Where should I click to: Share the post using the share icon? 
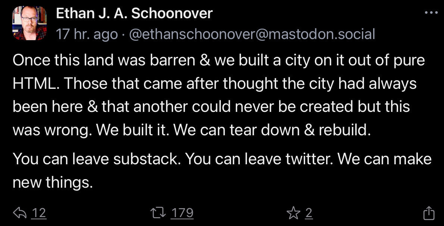coord(429,213)
